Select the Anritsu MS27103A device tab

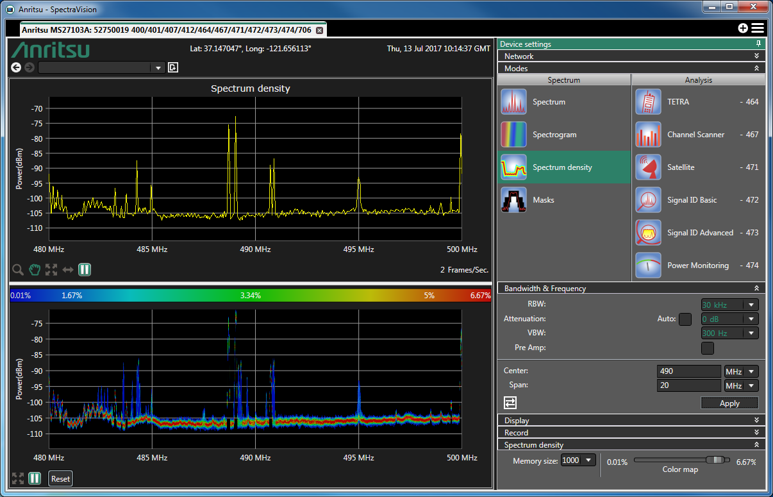(167, 30)
